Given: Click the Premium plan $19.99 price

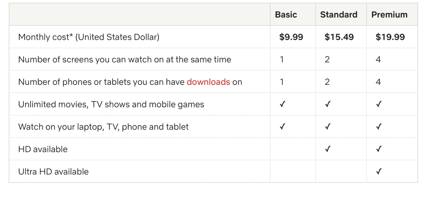Looking at the screenshot, I should pyautogui.click(x=390, y=37).
